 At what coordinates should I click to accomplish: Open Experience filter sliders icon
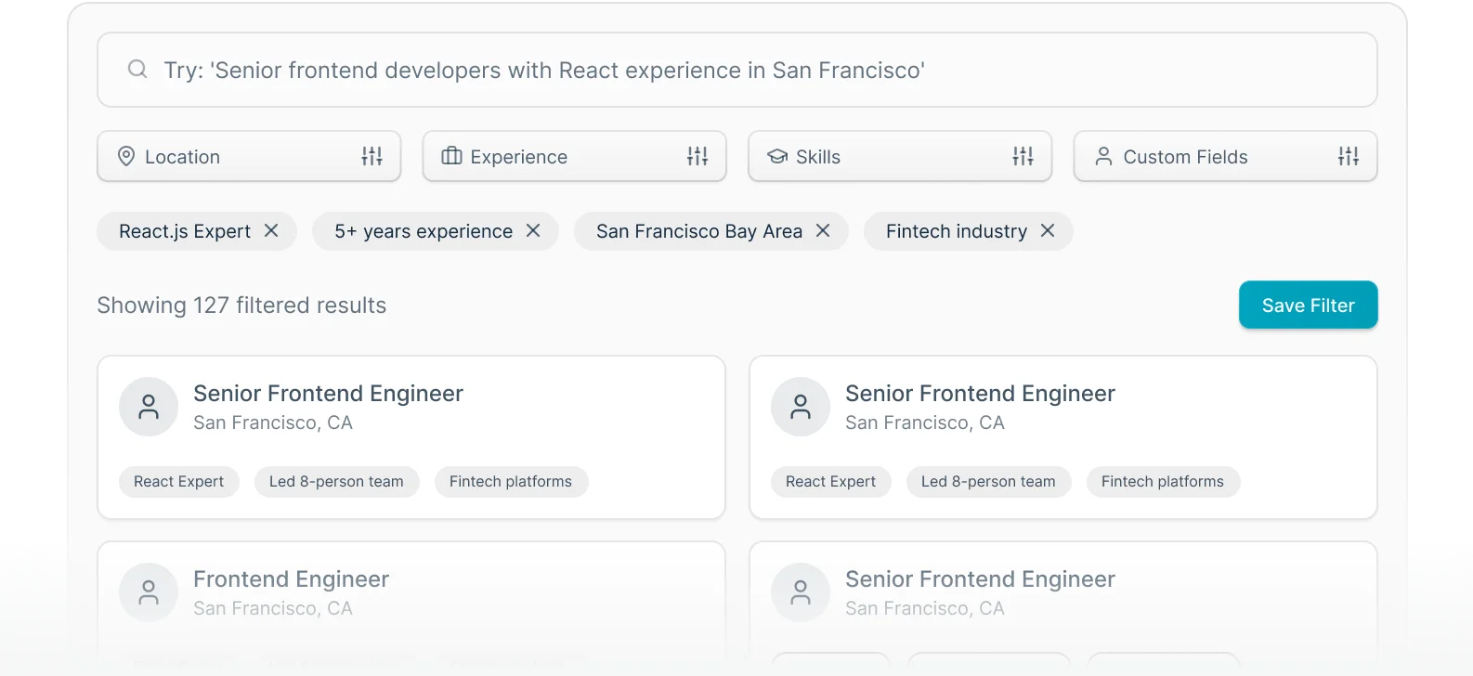point(697,156)
